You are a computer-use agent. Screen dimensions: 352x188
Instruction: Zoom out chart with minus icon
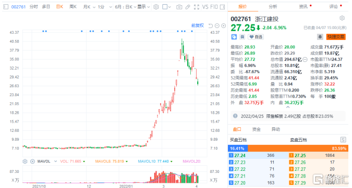[x=217, y=26]
